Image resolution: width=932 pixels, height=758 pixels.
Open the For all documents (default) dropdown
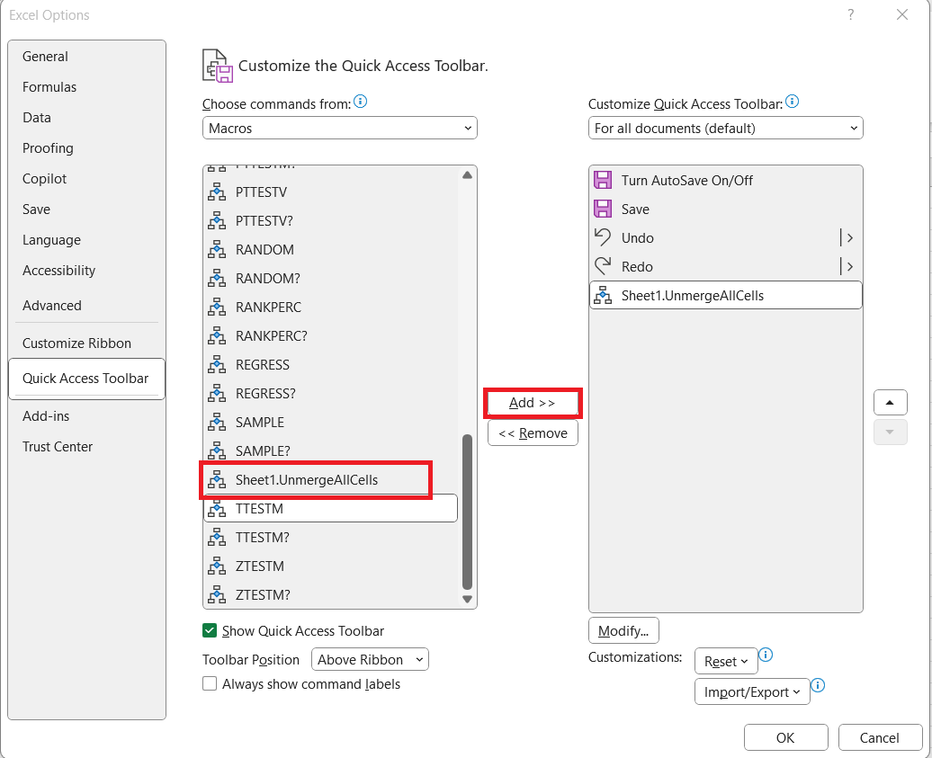[x=726, y=128]
